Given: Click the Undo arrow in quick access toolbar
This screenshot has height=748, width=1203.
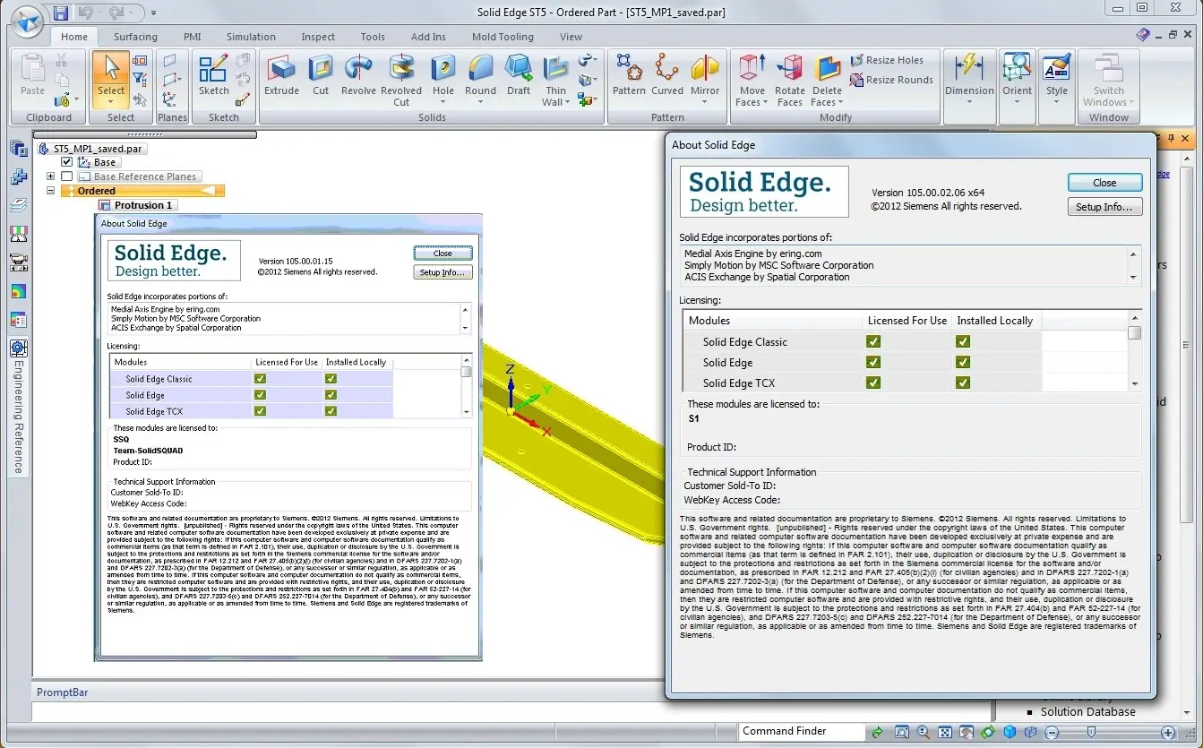Looking at the screenshot, I should [86, 13].
